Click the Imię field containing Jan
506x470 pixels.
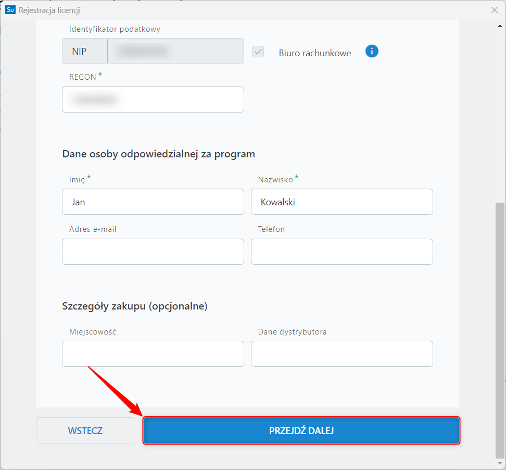tap(153, 202)
